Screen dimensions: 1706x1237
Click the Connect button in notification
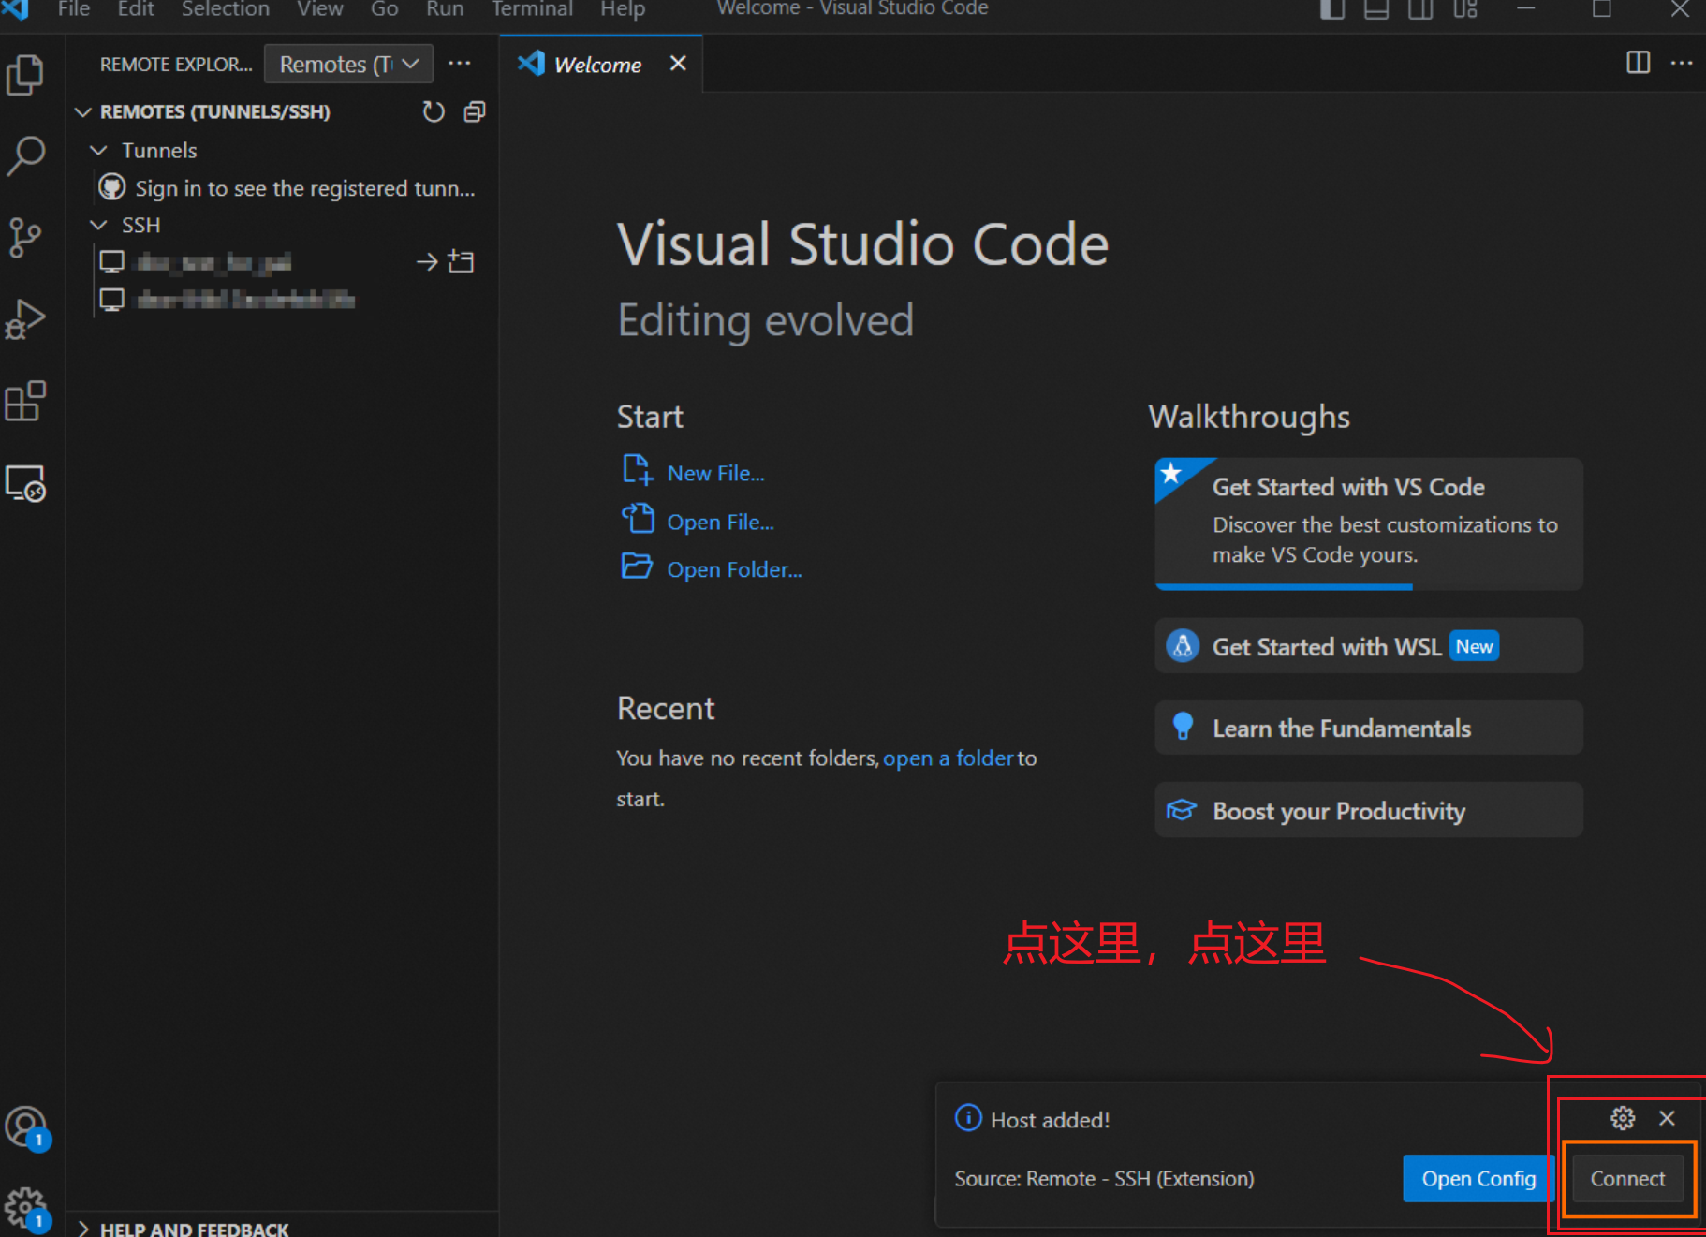coord(1627,1178)
